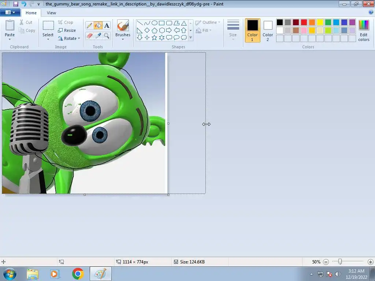Open the shape Fill dropdown

point(204,30)
